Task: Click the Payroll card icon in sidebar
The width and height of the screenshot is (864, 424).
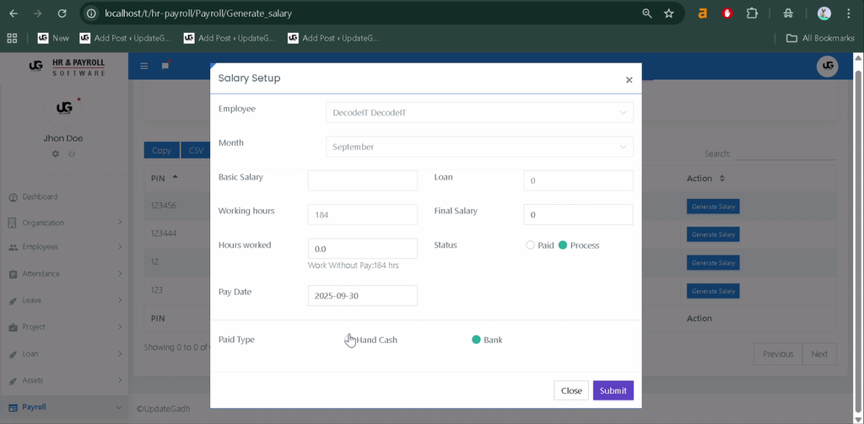Action: (13, 407)
